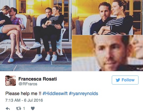
Task: Click the @RFraros handle
Action: pos(28,84)
